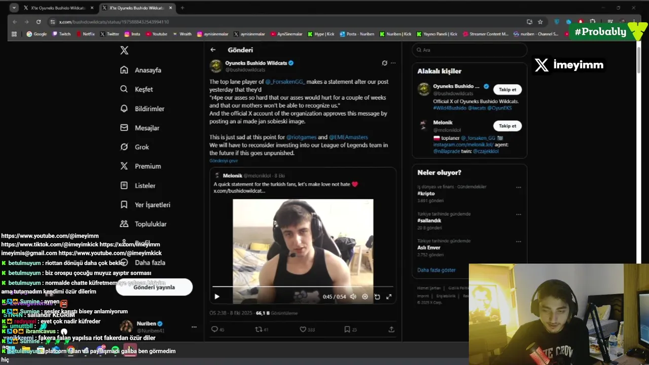The width and height of the screenshot is (649, 365).
Task: Mute the video volume
Action: click(x=353, y=297)
